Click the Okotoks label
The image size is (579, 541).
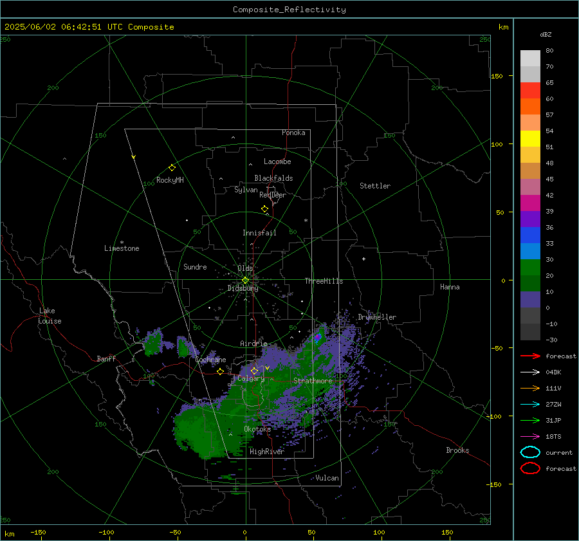pyautogui.click(x=257, y=429)
